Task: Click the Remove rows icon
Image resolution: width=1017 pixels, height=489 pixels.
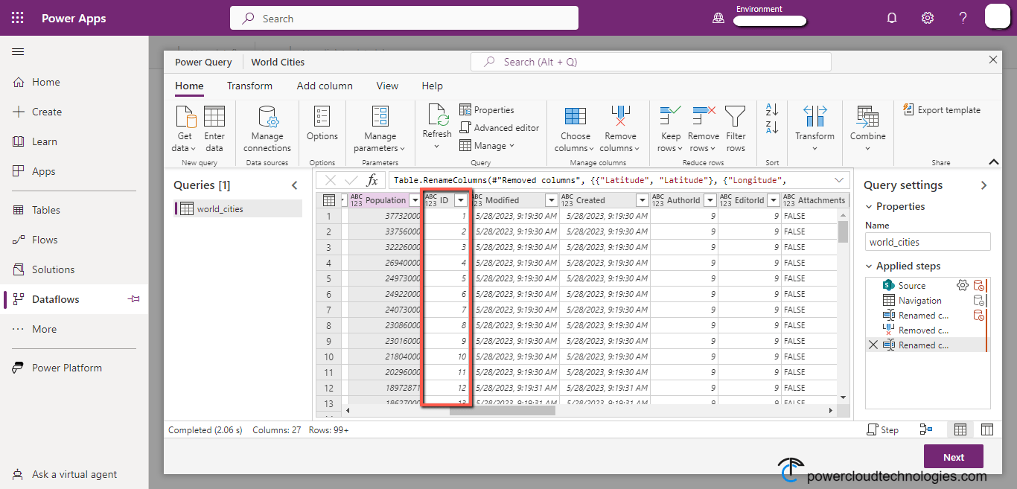Action: click(x=704, y=116)
